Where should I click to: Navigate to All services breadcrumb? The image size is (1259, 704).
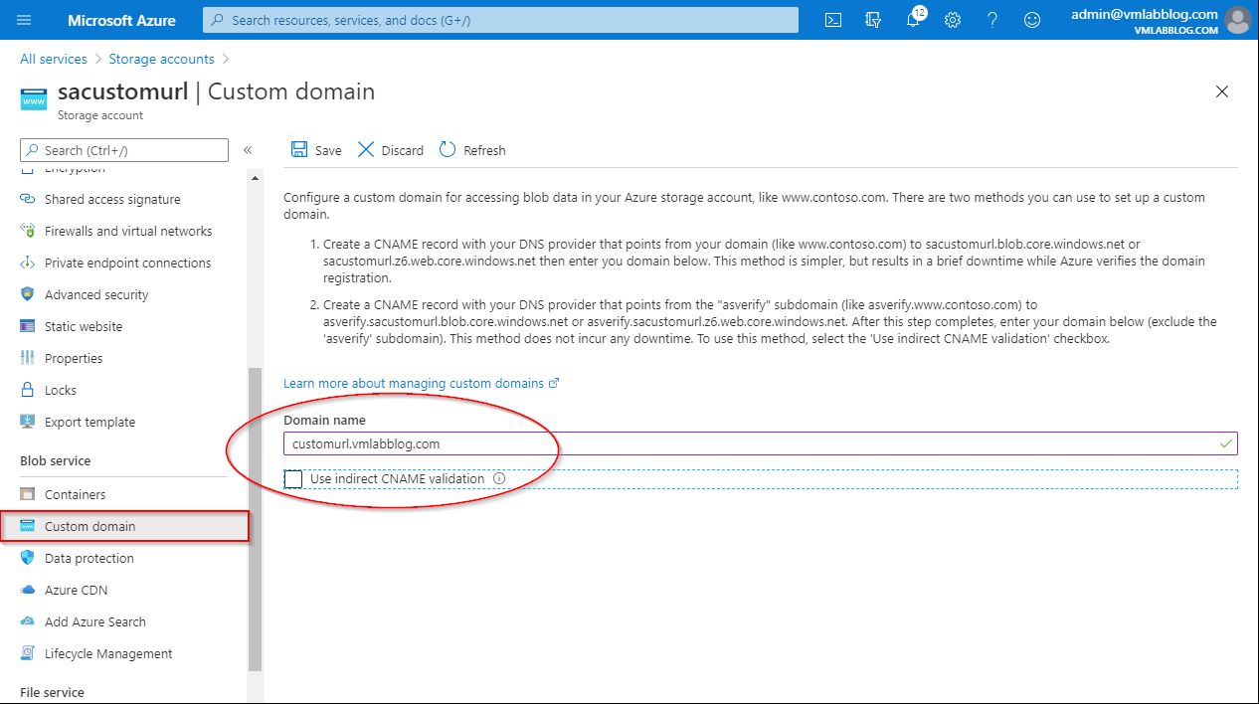click(x=52, y=58)
